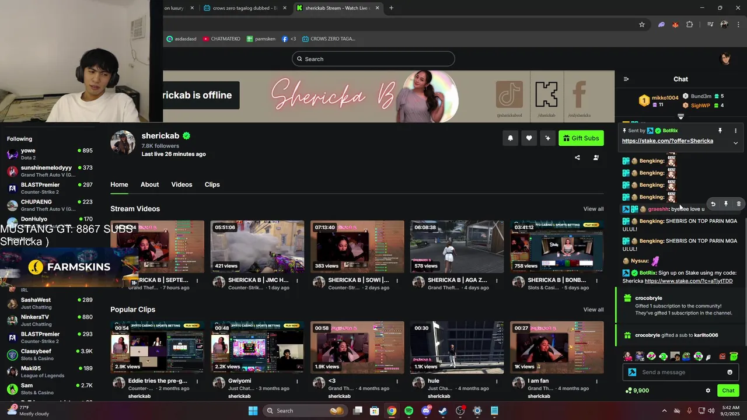
Task: Click the Gift Subs button
Action: point(581,138)
